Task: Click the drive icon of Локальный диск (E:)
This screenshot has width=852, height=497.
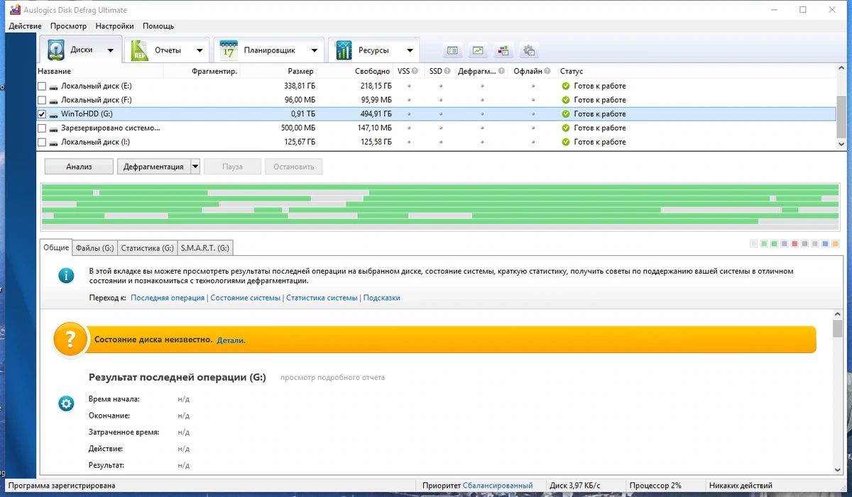Action: click(x=54, y=86)
